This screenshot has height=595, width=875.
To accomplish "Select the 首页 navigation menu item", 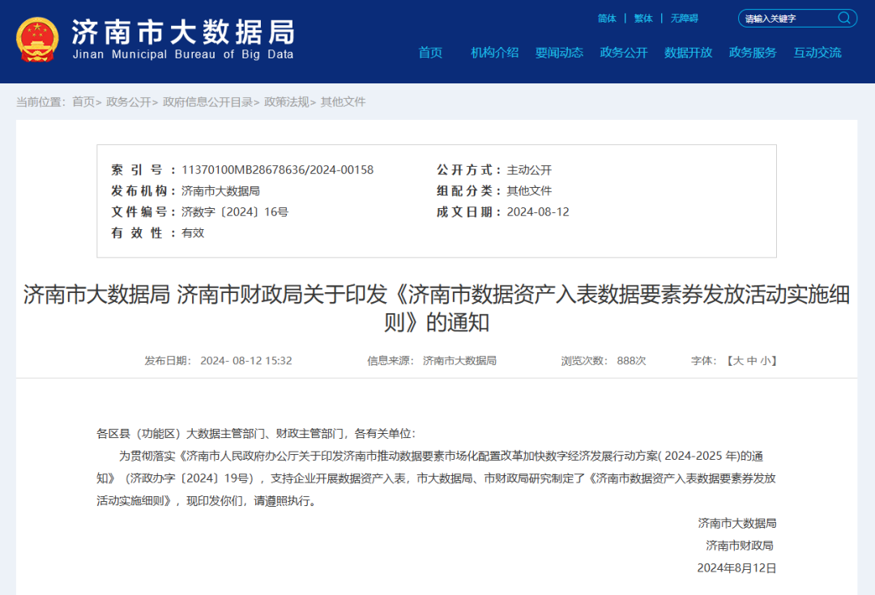I will [x=430, y=53].
